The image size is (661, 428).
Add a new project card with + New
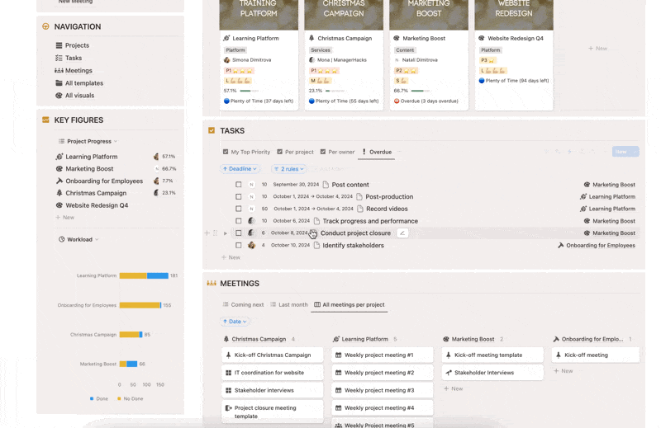coord(597,49)
